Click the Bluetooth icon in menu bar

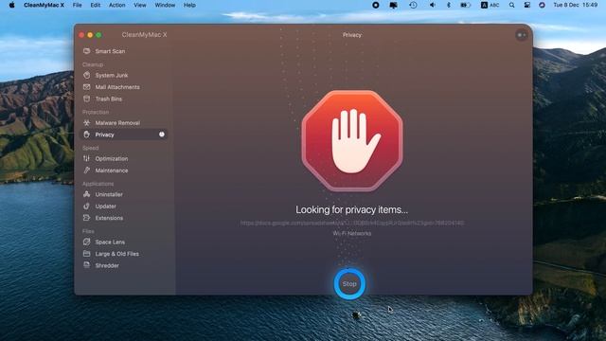click(x=448, y=5)
